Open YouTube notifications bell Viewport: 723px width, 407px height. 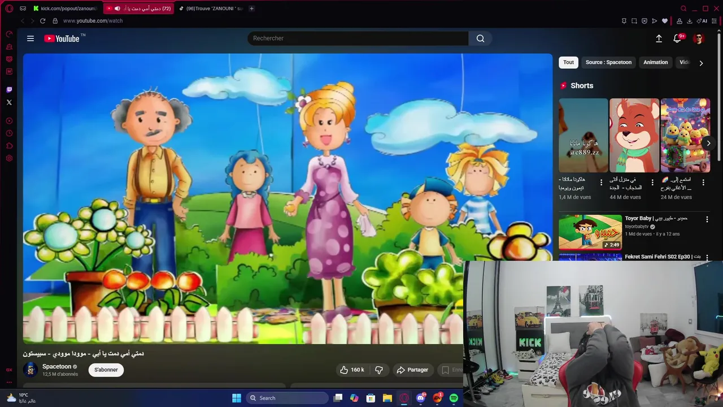point(677,38)
